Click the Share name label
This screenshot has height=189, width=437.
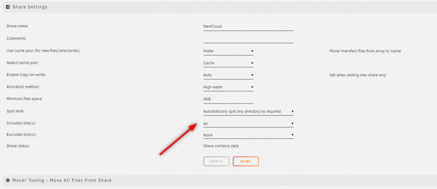tap(17, 26)
